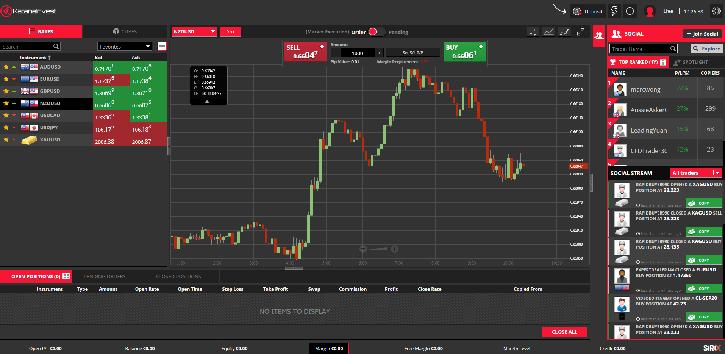
Task: Select candlestick chart type icon
Action: (533, 32)
